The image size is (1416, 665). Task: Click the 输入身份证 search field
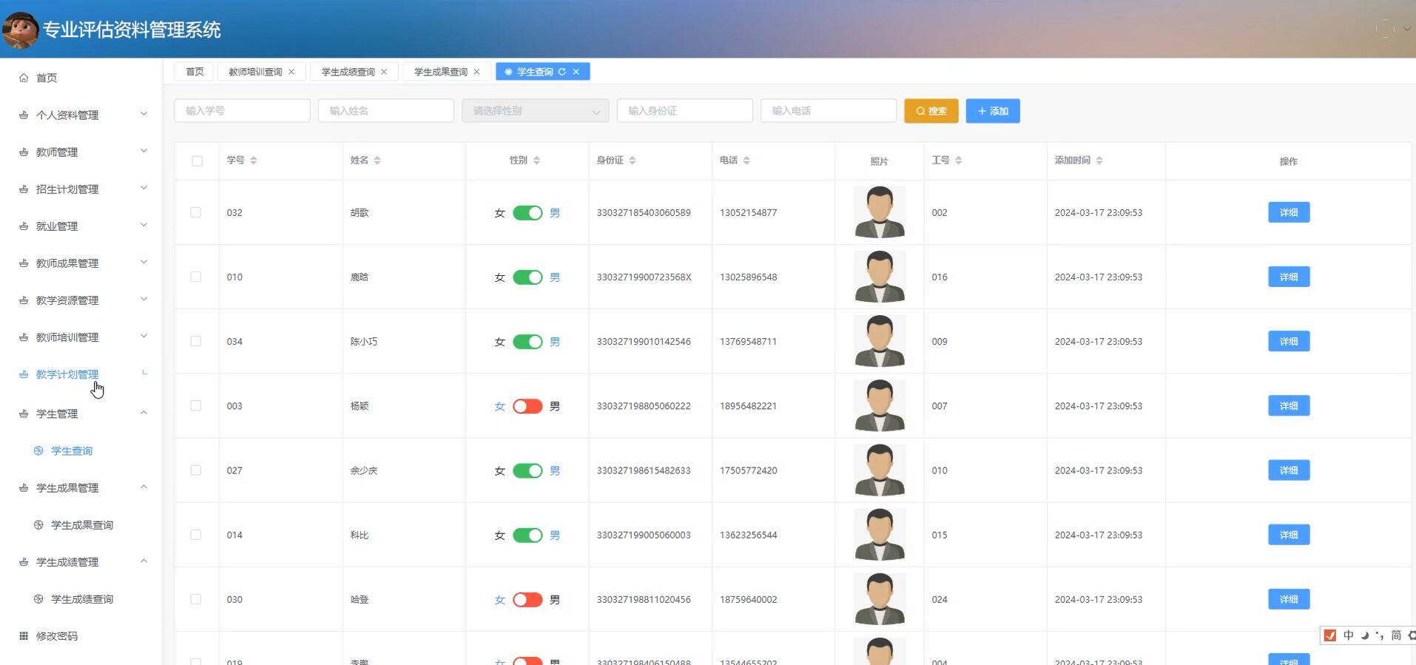[684, 111]
